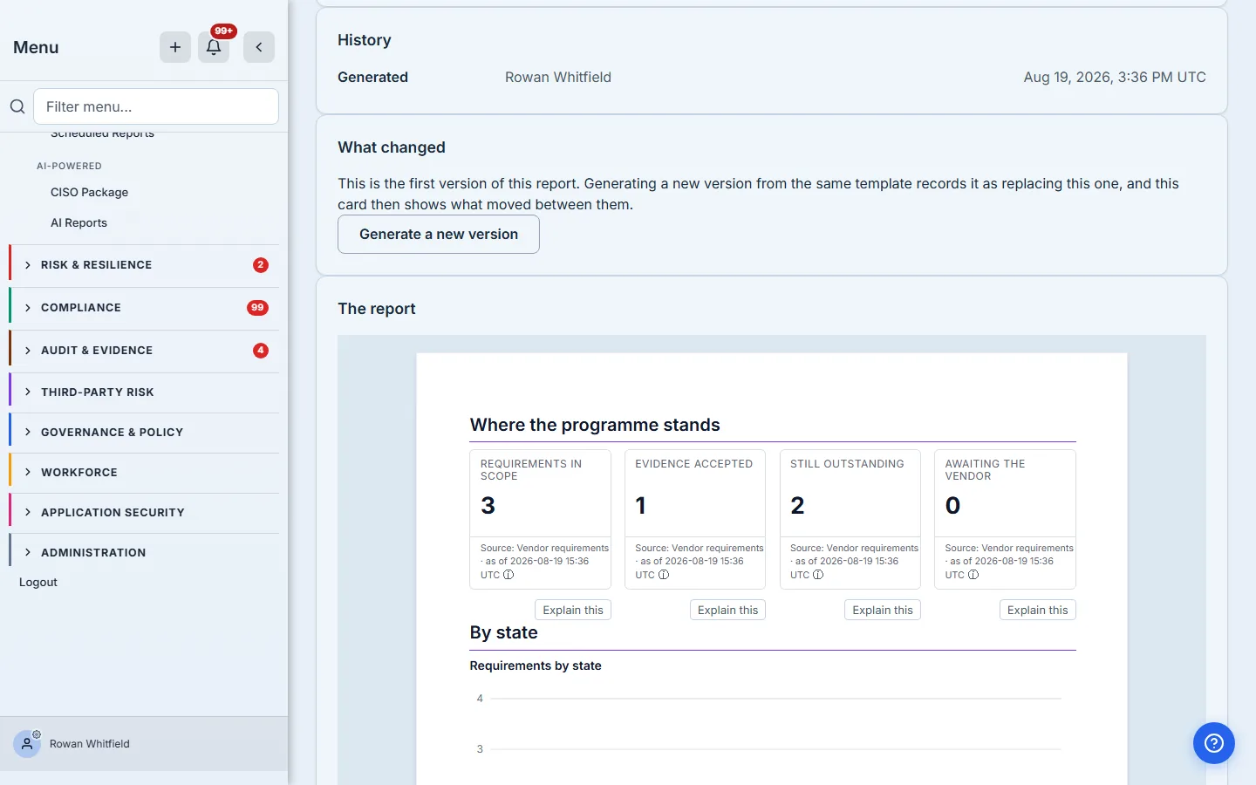
Task: Click the AI-POWERED section label
Action: click(x=69, y=166)
